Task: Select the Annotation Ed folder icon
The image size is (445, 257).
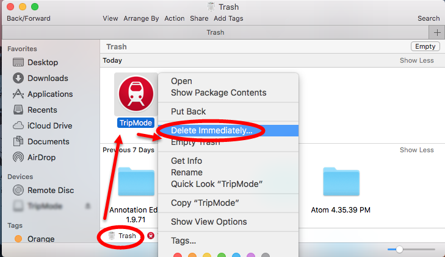Action: point(136,181)
